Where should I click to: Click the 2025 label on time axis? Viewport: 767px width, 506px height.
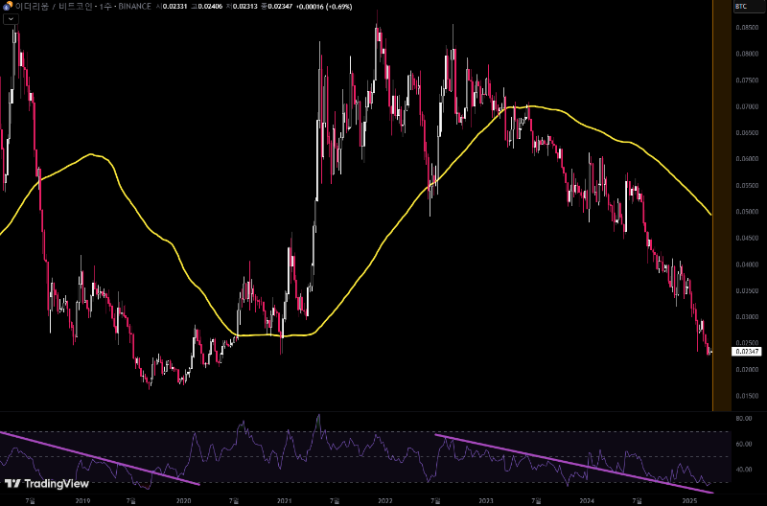tap(688, 500)
